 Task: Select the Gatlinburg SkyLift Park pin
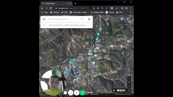[x=74, y=60]
